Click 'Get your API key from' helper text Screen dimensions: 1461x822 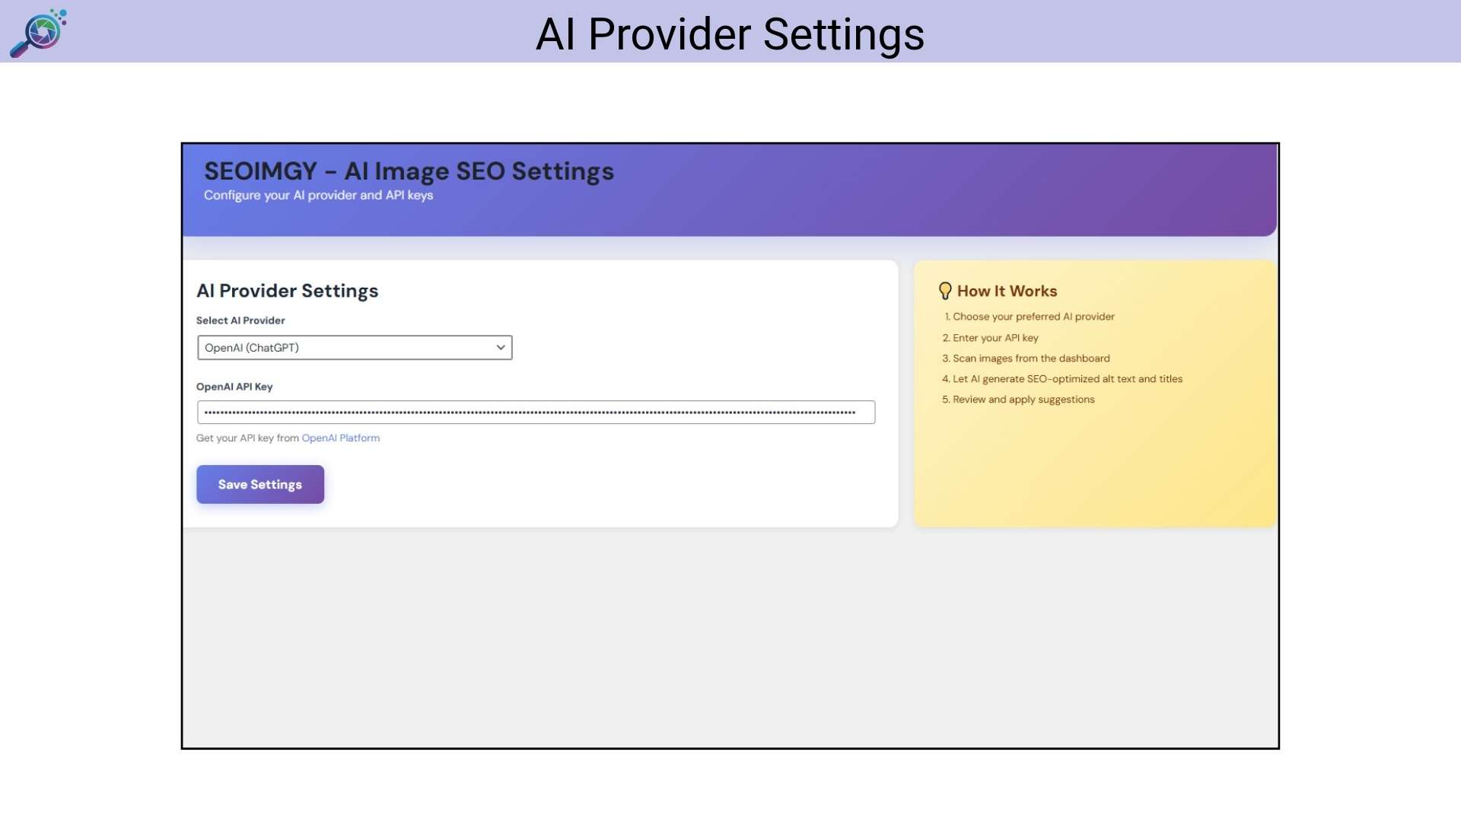247,438
